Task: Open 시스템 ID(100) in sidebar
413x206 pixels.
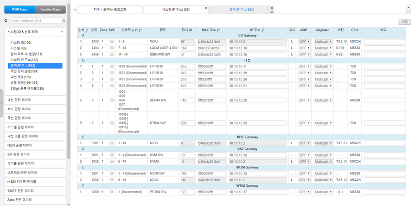Action: click(21, 43)
